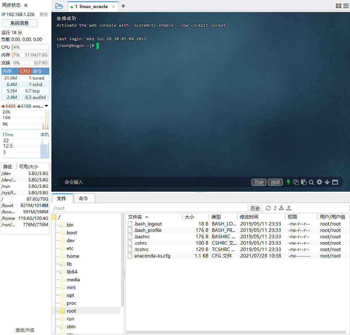Click the 命令输入 command input field

[x=106, y=182]
